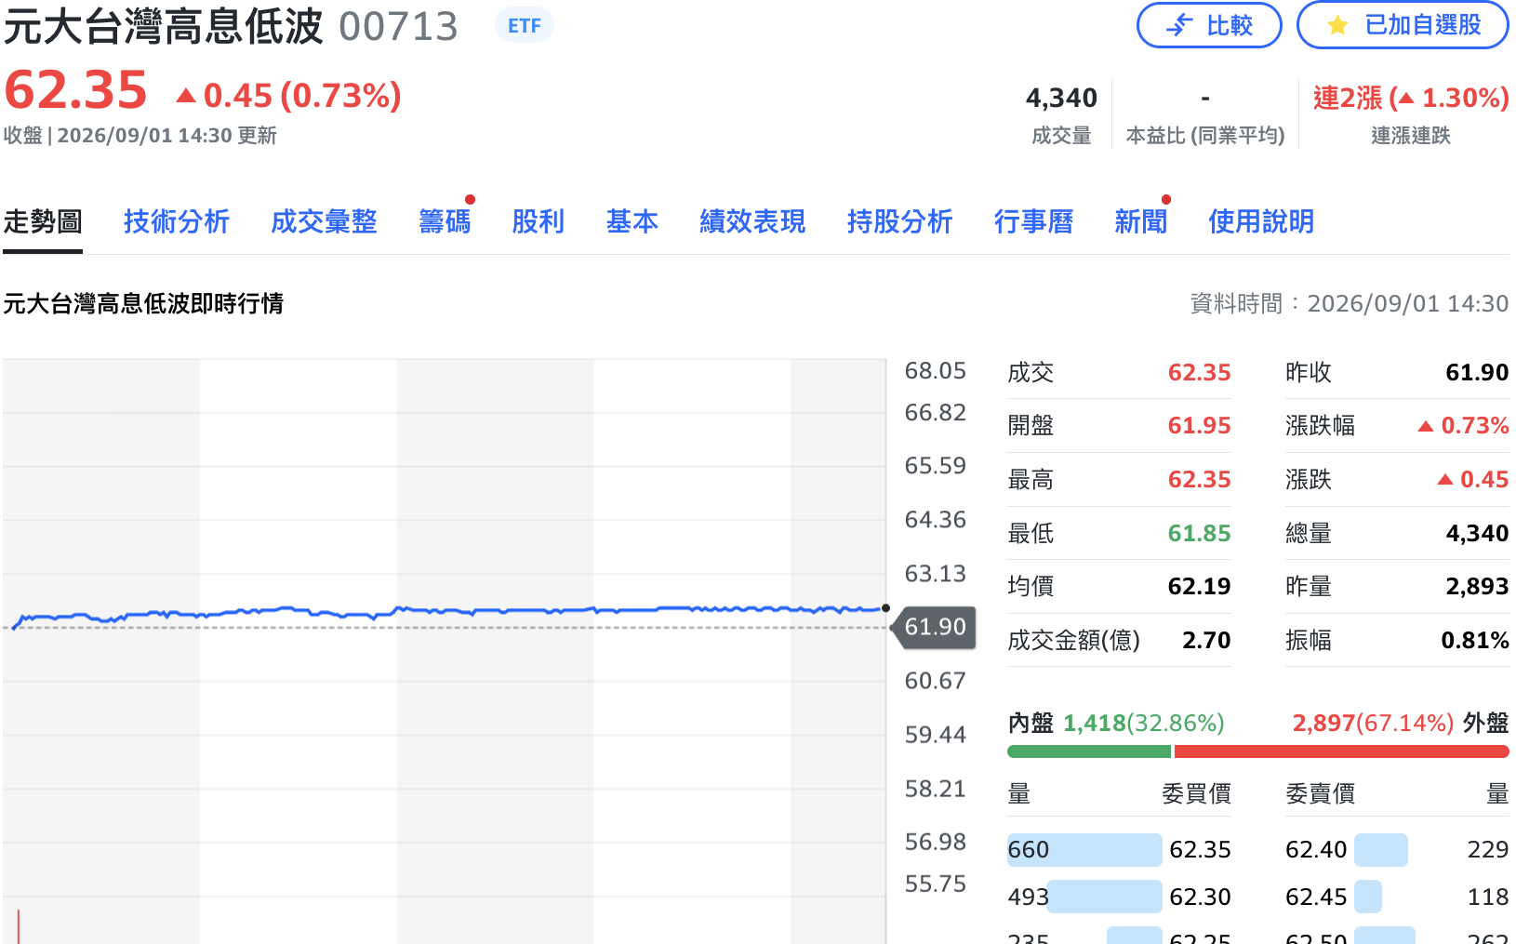Click the 資料時間 timestamp text
1516x944 pixels.
[x=1350, y=304]
